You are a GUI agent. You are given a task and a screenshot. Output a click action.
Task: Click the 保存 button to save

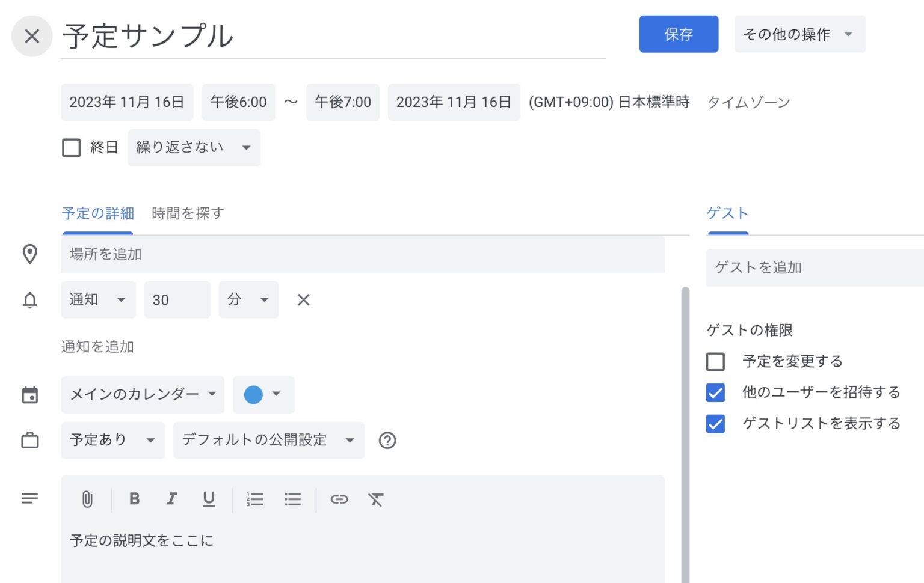pos(679,34)
